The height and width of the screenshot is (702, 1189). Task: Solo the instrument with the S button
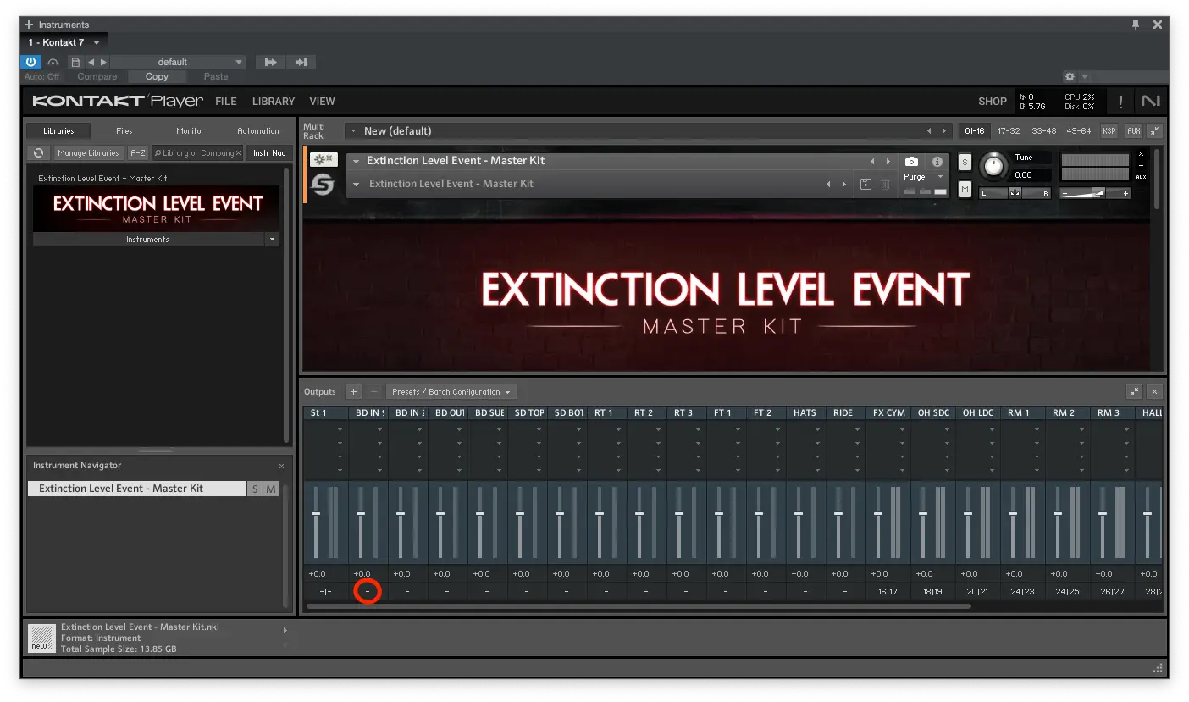(x=965, y=162)
